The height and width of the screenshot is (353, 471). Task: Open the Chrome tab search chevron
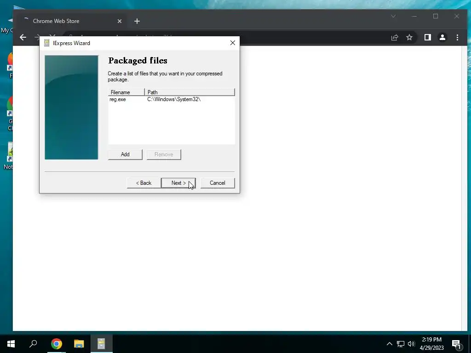(393, 16)
